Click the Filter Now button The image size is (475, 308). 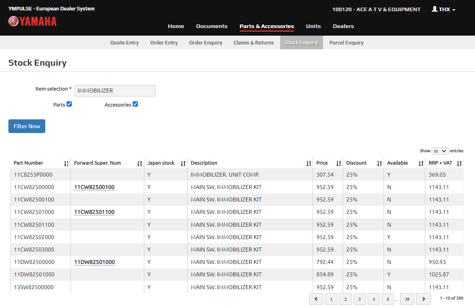(x=27, y=126)
